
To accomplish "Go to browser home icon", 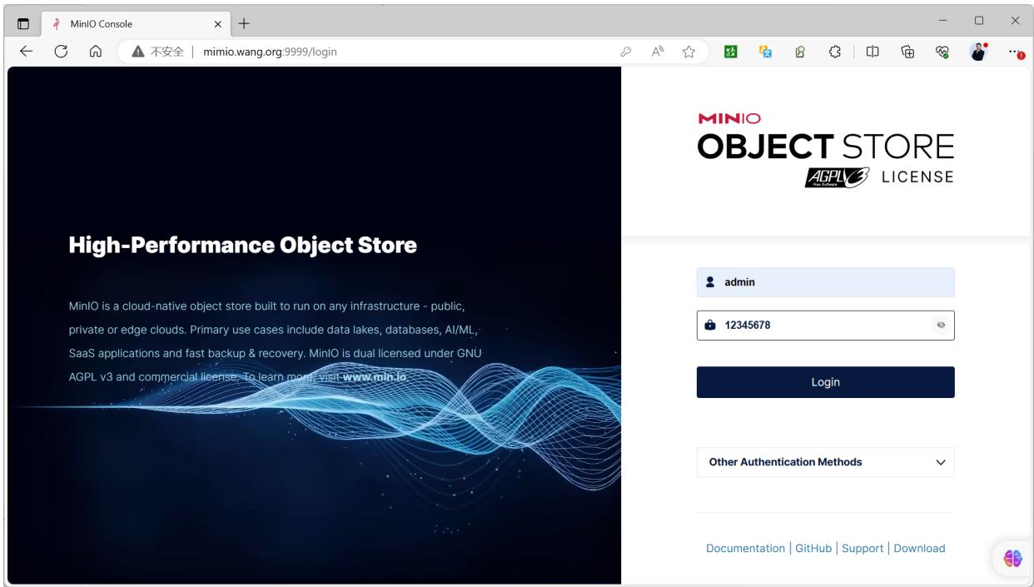I will (96, 52).
